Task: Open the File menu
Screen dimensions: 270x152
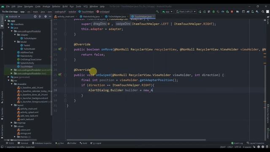Action: point(8,6)
